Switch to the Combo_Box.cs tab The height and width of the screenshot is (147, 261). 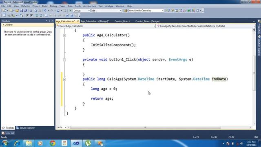(x=122, y=21)
